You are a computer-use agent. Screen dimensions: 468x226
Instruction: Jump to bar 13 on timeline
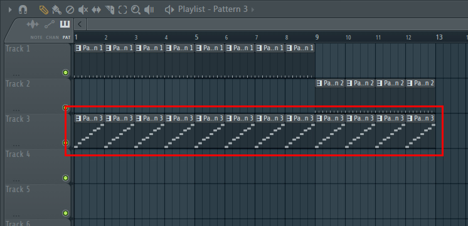439,37
